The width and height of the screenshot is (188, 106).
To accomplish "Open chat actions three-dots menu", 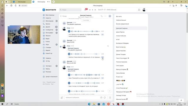I will click(105, 16).
